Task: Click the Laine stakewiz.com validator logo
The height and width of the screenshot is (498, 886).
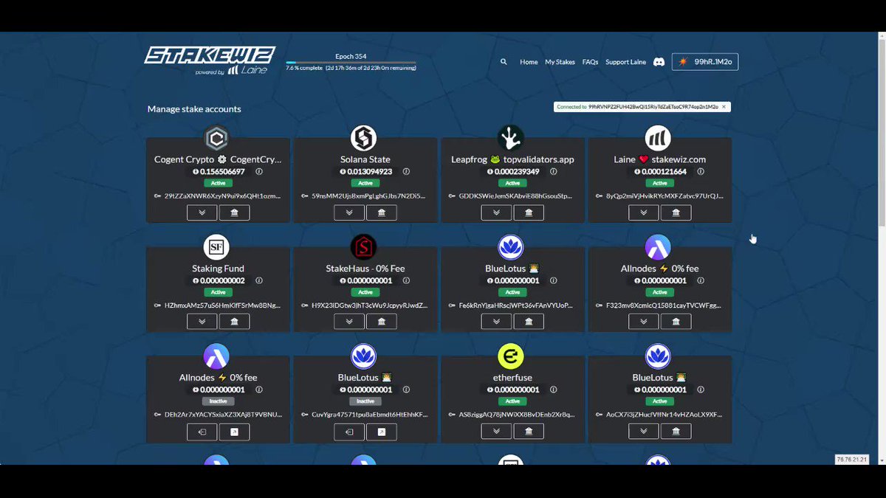Action: (x=658, y=138)
